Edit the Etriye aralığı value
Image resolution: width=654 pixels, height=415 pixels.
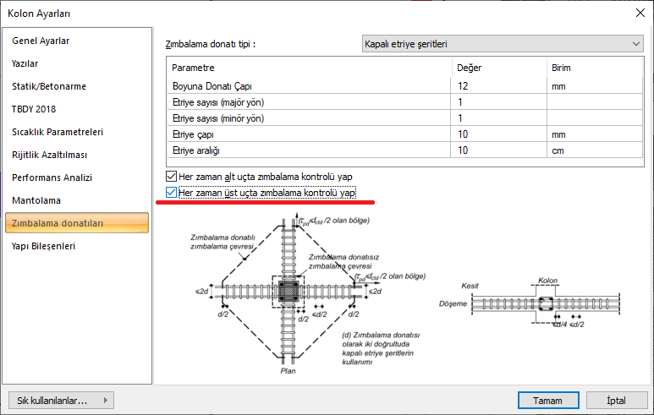click(x=498, y=150)
